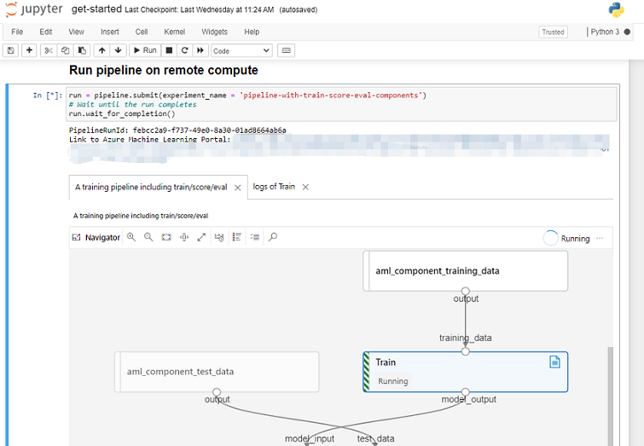Click the test data node output port

217,391
